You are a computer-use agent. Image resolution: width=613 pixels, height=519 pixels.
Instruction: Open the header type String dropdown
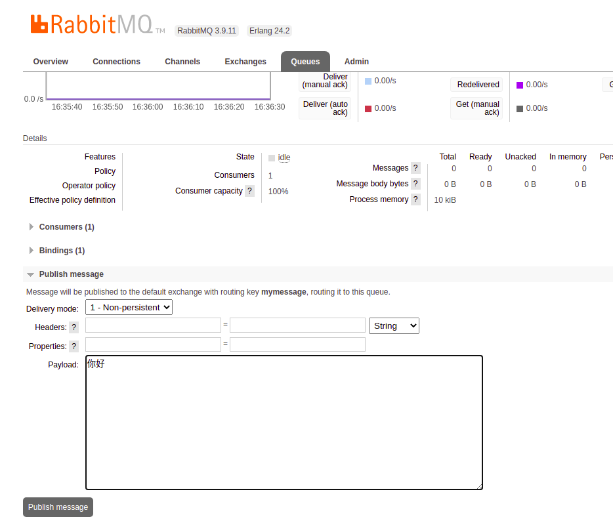pos(394,325)
